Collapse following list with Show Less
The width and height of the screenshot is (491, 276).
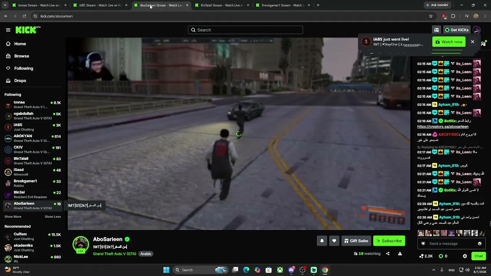click(53, 217)
